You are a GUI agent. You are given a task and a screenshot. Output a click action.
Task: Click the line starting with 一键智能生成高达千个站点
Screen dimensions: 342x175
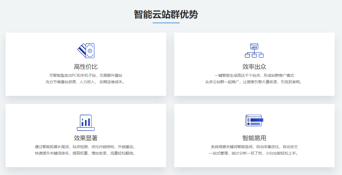(x=254, y=75)
